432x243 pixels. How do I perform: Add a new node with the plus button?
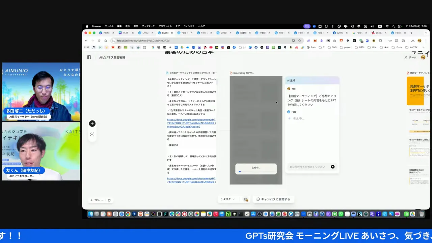(x=92, y=124)
